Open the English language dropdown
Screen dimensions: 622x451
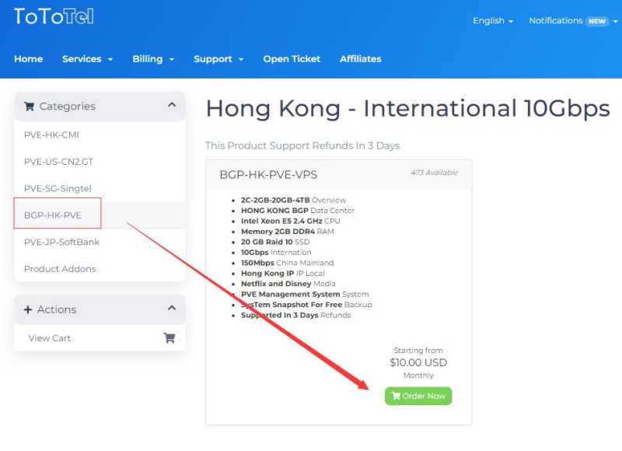coord(493,21)
